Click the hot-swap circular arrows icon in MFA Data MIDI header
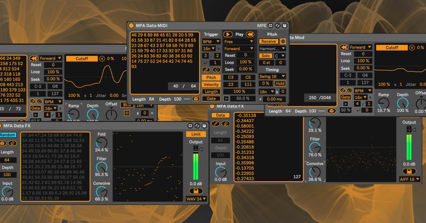 coord(277,26)
